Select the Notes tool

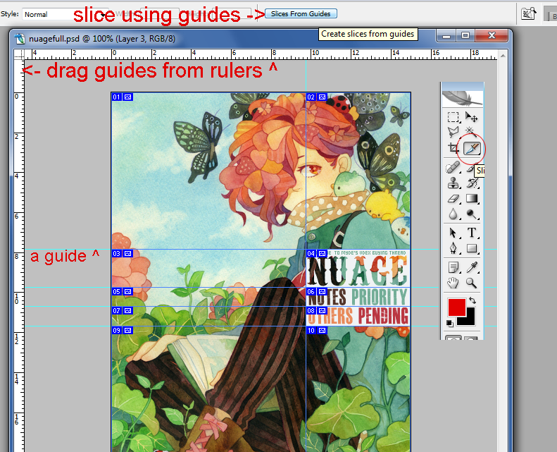453,267
